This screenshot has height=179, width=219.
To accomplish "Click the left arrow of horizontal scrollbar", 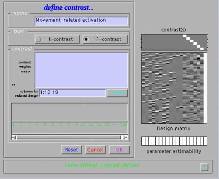I will [14, 137].
